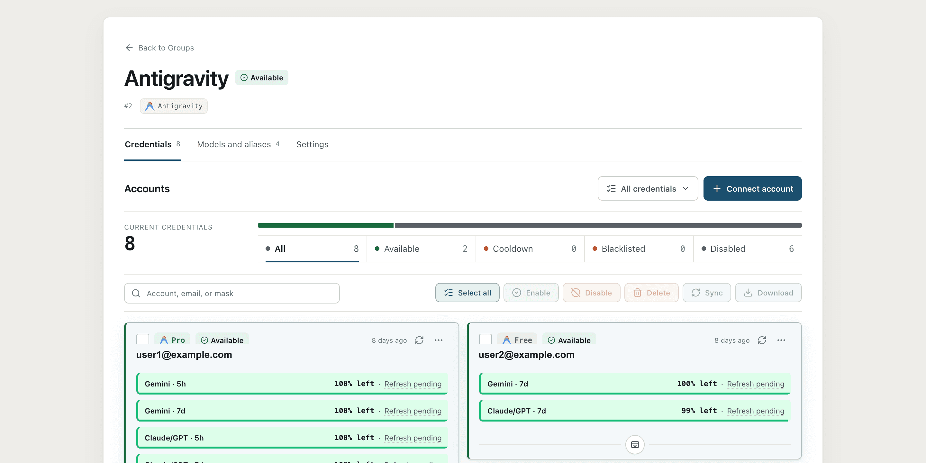Click the Disable button
The image size is (926, 463).
[591, 293]
